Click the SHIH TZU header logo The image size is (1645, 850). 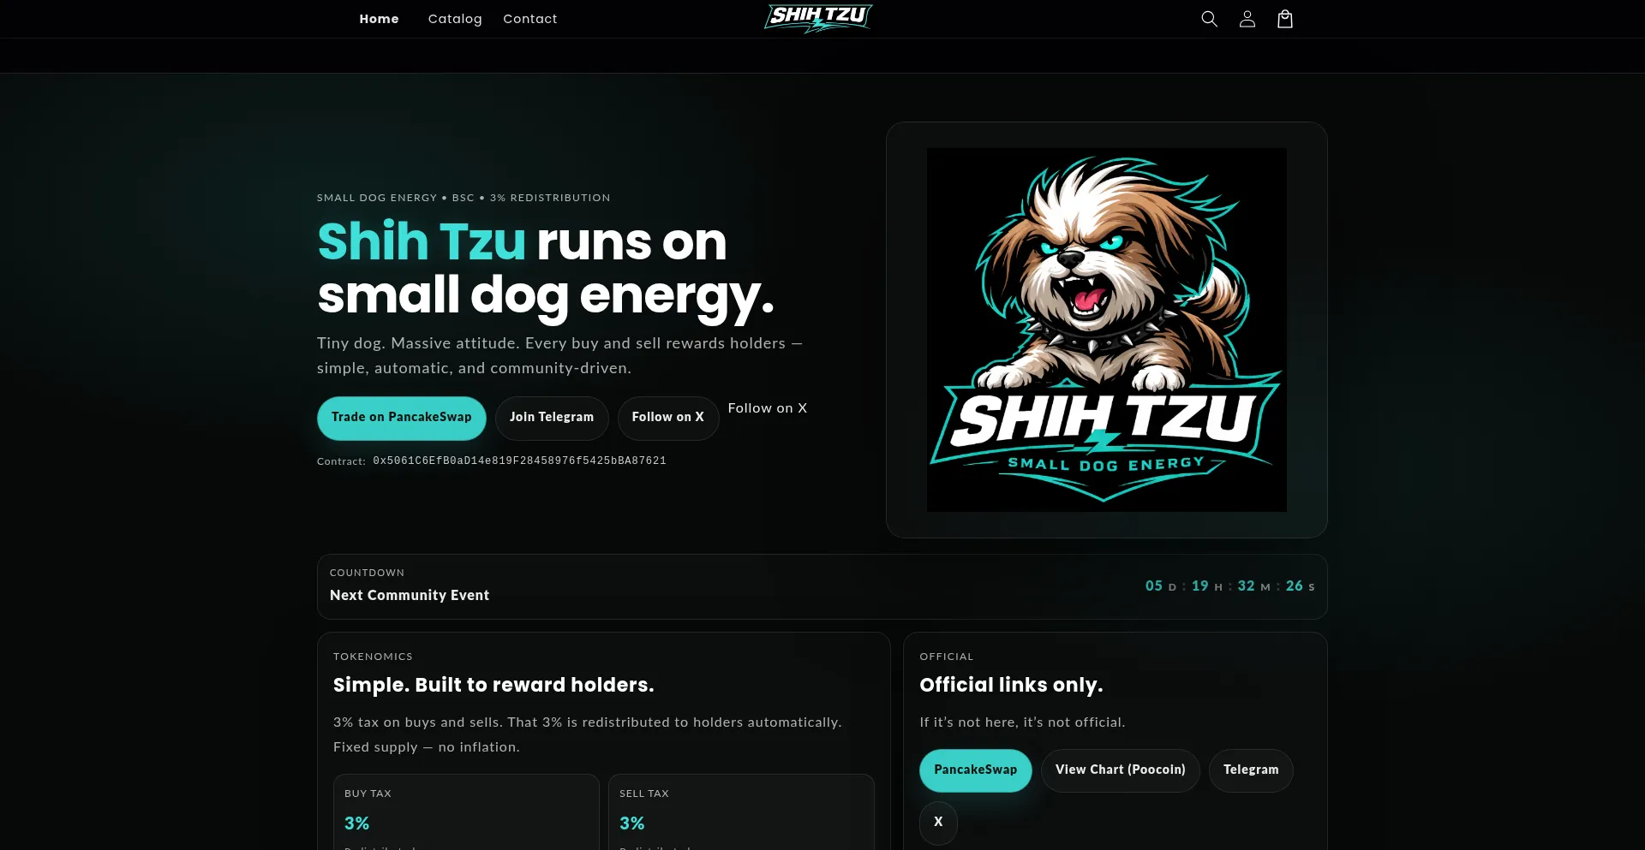click(818, 18)
